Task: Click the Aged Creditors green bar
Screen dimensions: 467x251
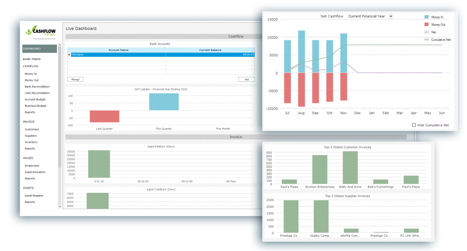Action: pos(98,201)
